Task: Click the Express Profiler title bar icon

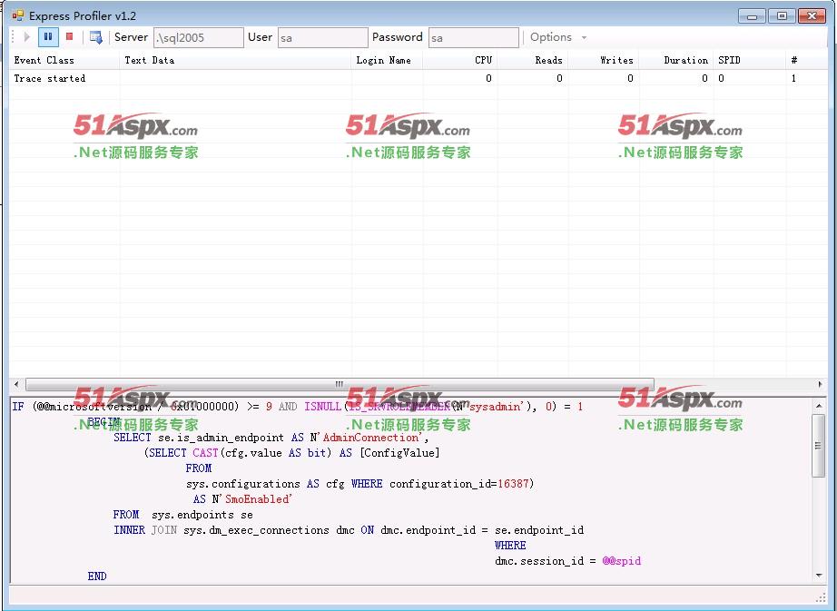Action: (17, 15)
